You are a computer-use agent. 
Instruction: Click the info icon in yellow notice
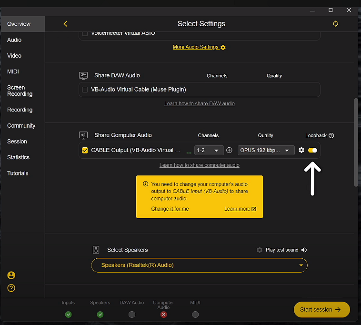coord(146,184)
